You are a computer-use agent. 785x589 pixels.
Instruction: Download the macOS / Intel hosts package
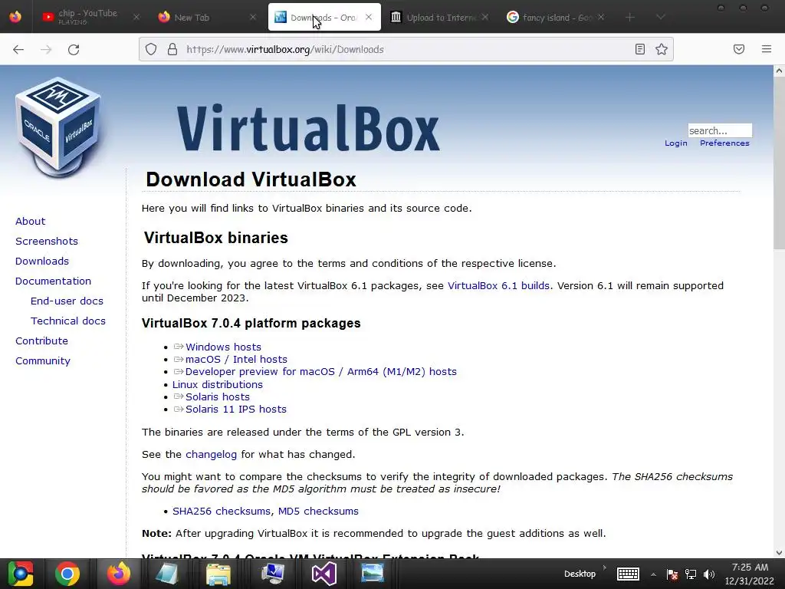(236, 360)
